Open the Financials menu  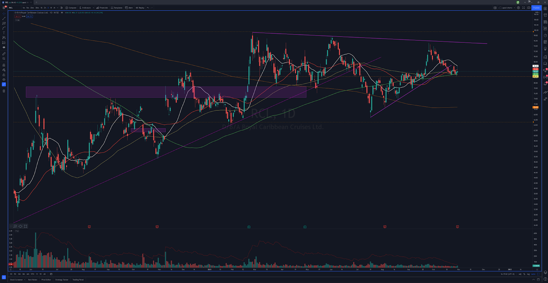coord(102,8)
